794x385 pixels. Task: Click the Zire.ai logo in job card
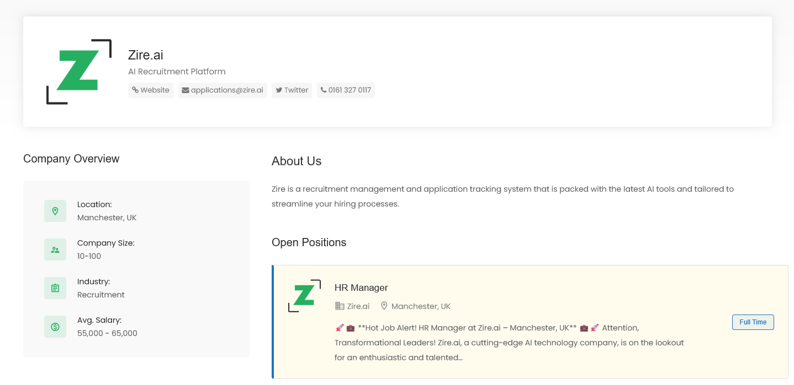(x=304, y=296)
